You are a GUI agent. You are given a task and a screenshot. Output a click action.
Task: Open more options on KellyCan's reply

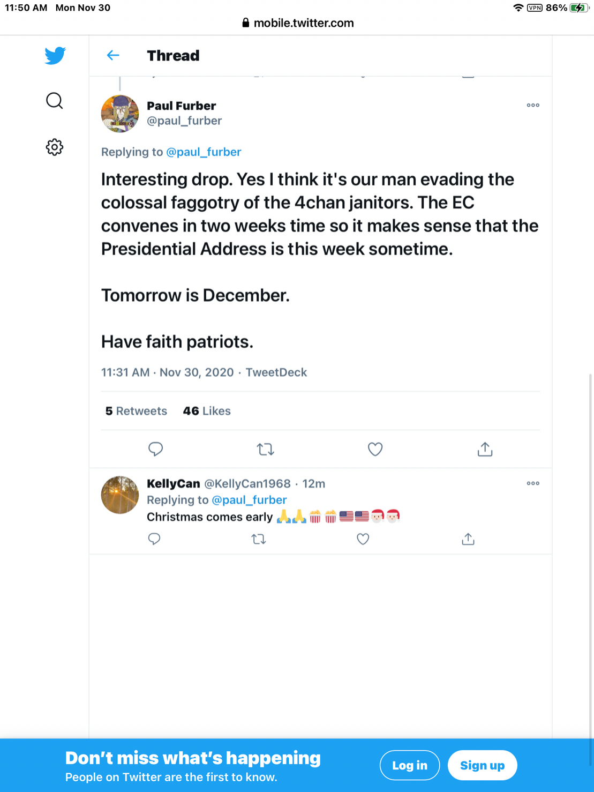532,483
